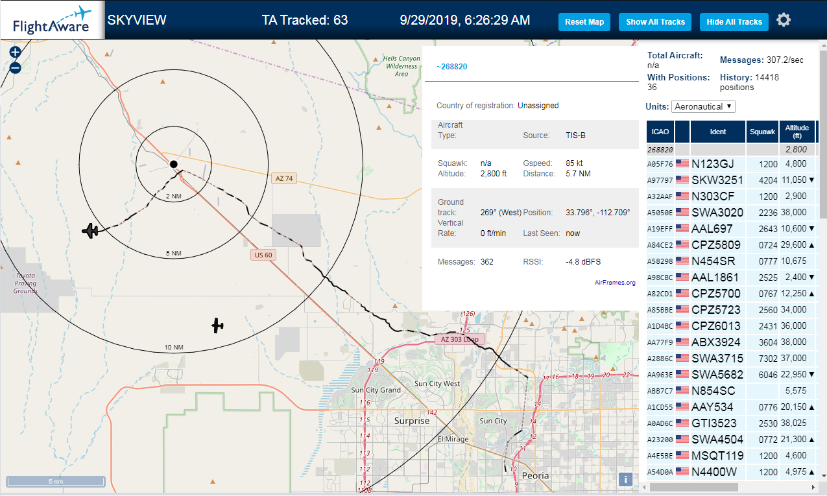Sort table by Ident column header
This screenshot has height=496, width=827.
[x=718, y=132]
